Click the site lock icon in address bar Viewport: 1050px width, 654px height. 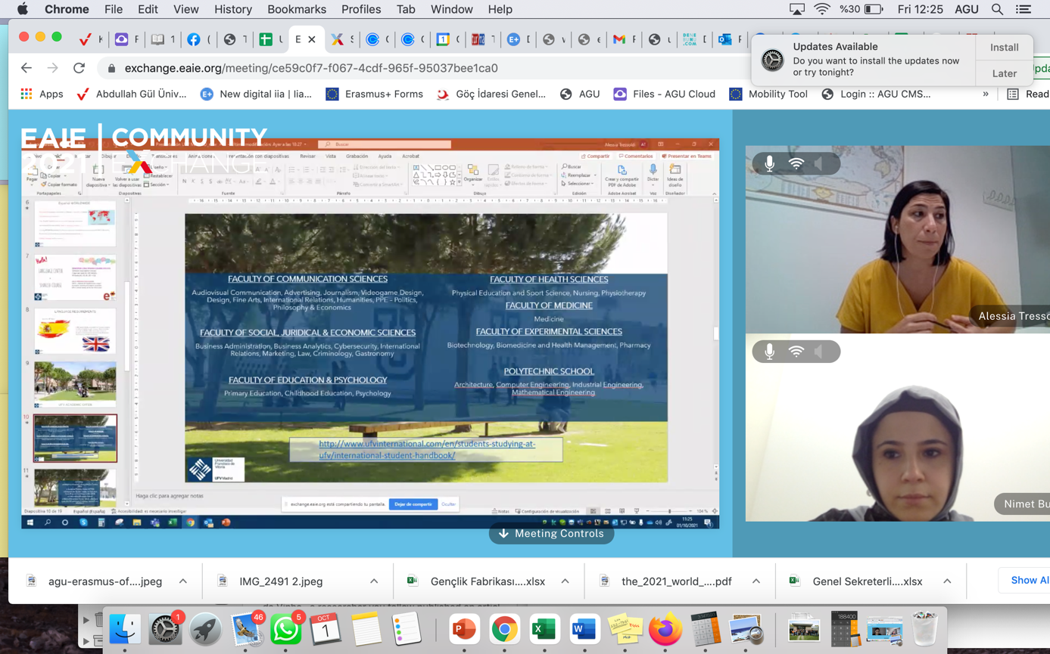click(111, 68)
